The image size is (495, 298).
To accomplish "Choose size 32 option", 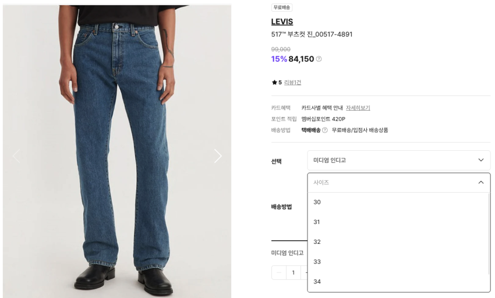I will 398,242.
